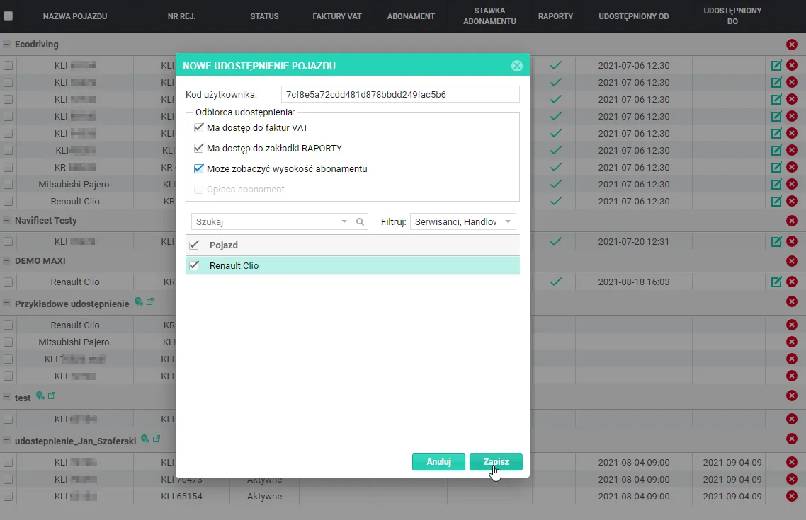Collapse the Przykładowe udostępnienie group
Screen dimensions: 806x520
point(6,304)
